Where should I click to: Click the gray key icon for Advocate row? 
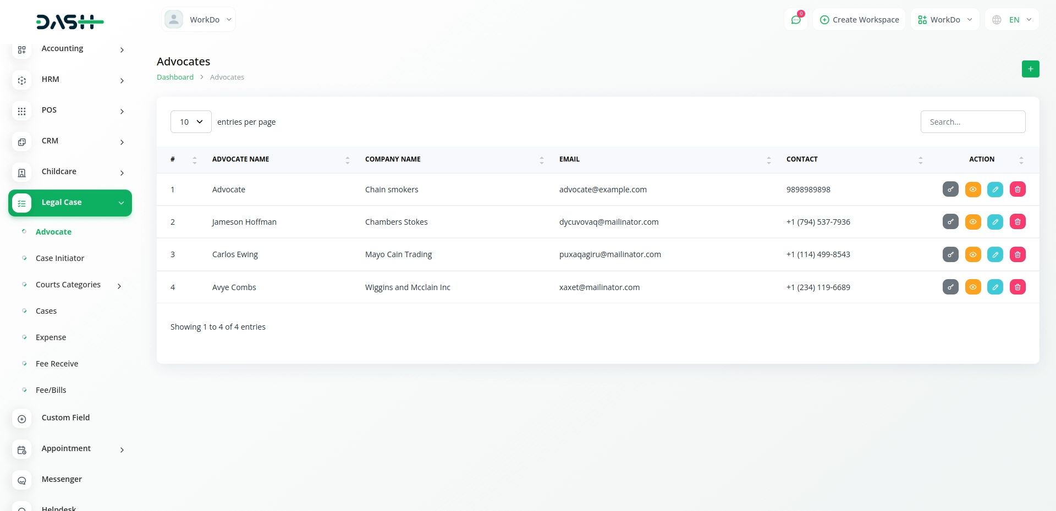click(x=950, y=190)
